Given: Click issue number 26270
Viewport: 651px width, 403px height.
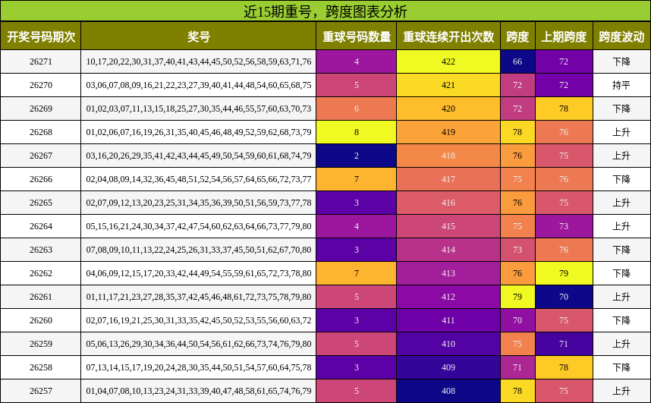Looking at the screenshot, I should click(x=41, y=85).
